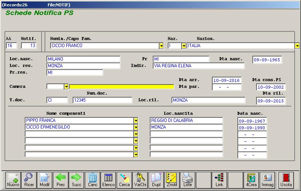This screenshot has height=191, width=301.
Task: Open the Ricer search tool
Action: pyautogui.click(x=29, y=180)
